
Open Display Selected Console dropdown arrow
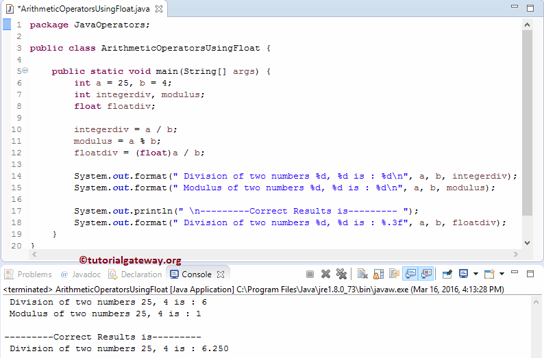coord(475,274)
